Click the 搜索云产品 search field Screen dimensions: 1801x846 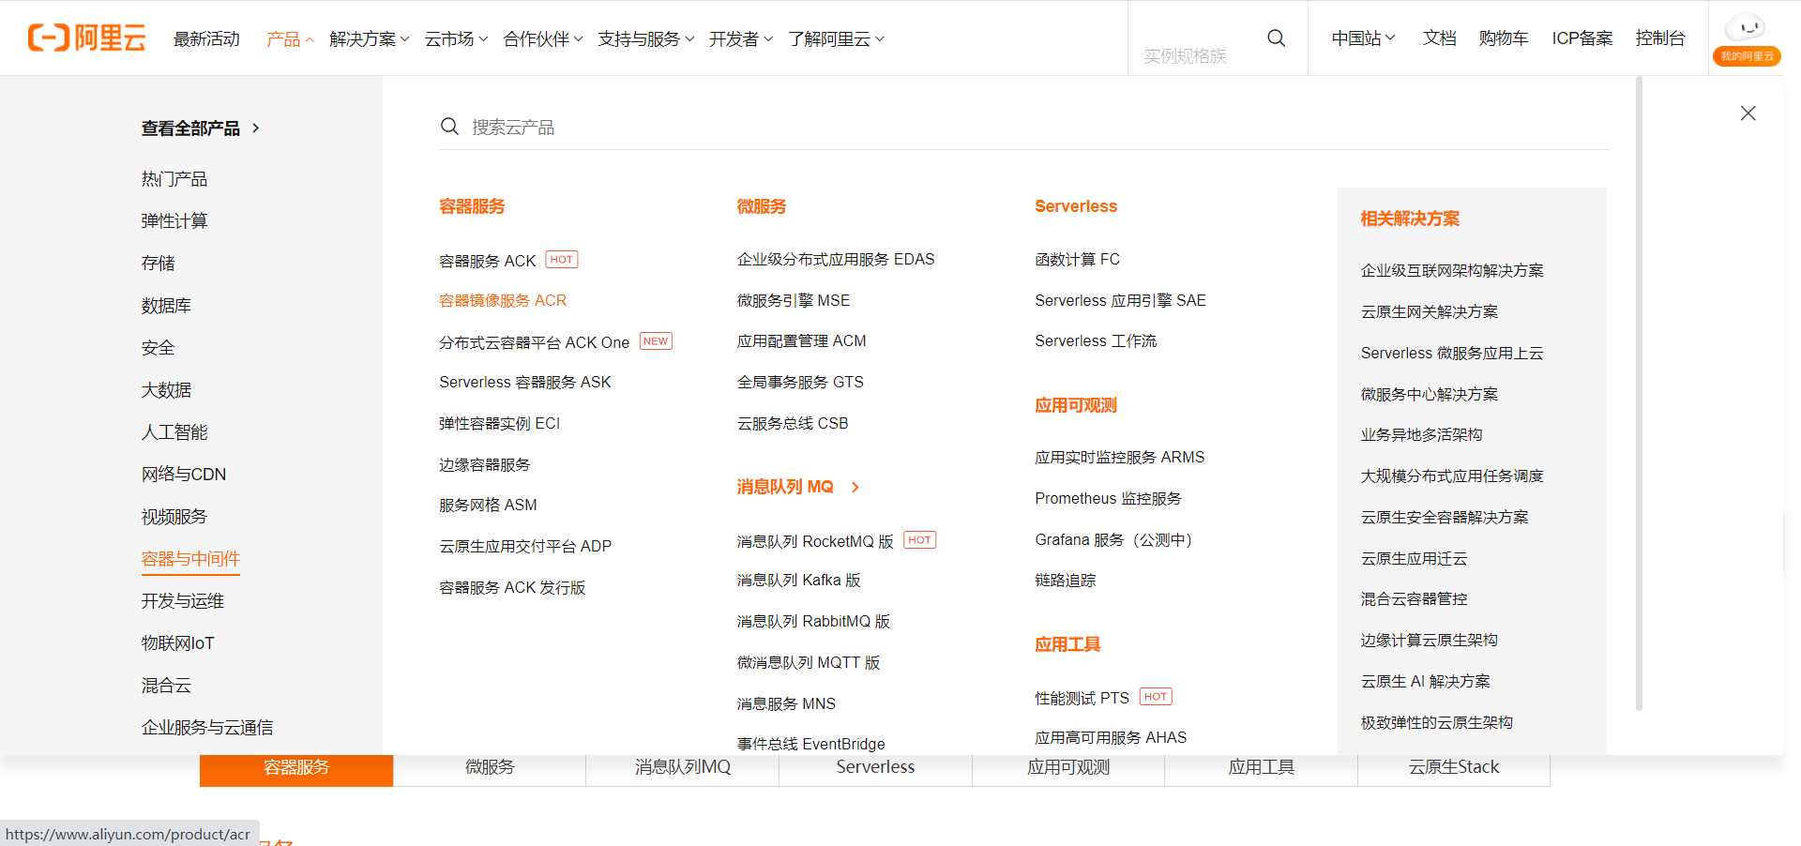pyautogui.click(x=1024, y=127)
